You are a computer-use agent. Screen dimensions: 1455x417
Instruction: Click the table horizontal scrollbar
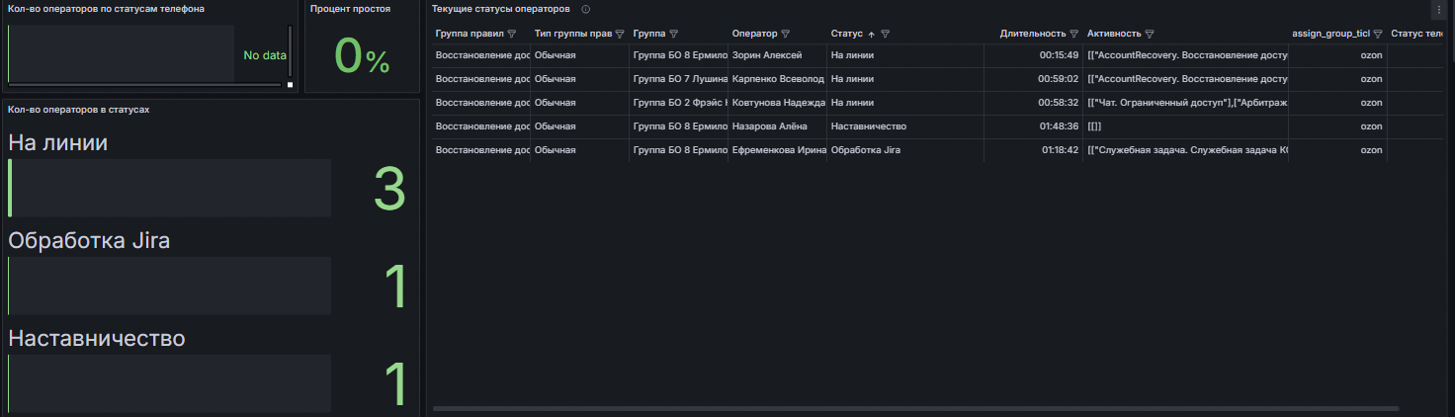[916, 408]
